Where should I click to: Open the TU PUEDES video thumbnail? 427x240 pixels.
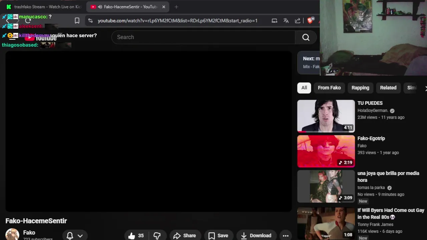[x=326, y=116]
